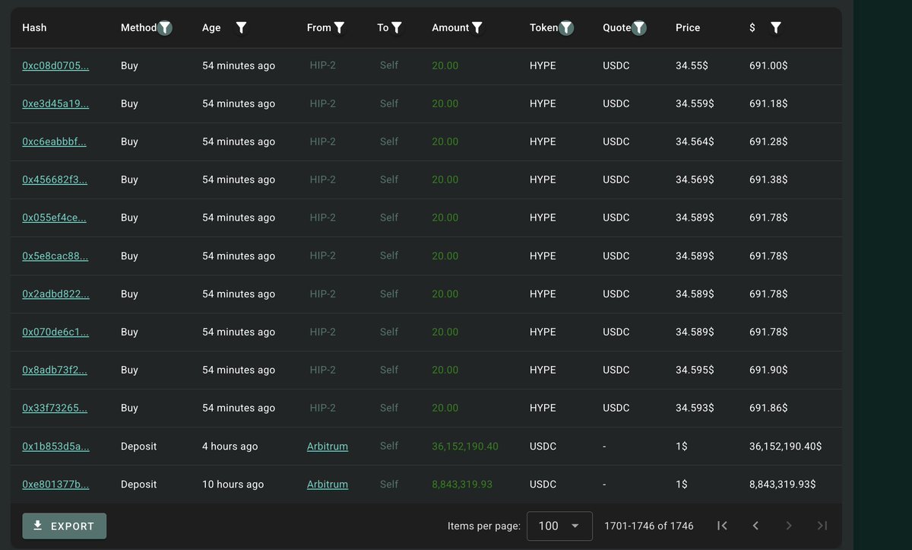
Task: Open filter icon on Age column
Action: (x=241, y=27)
